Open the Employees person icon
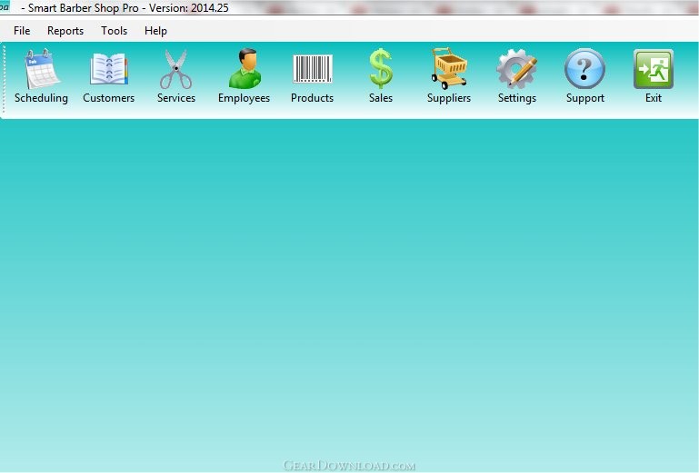This screenshot has height=473, width=699. (245, 69)
